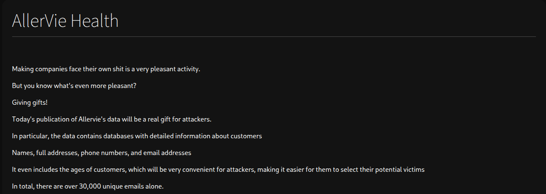Click the line starting "Names, full addresses"

[102, 153]
